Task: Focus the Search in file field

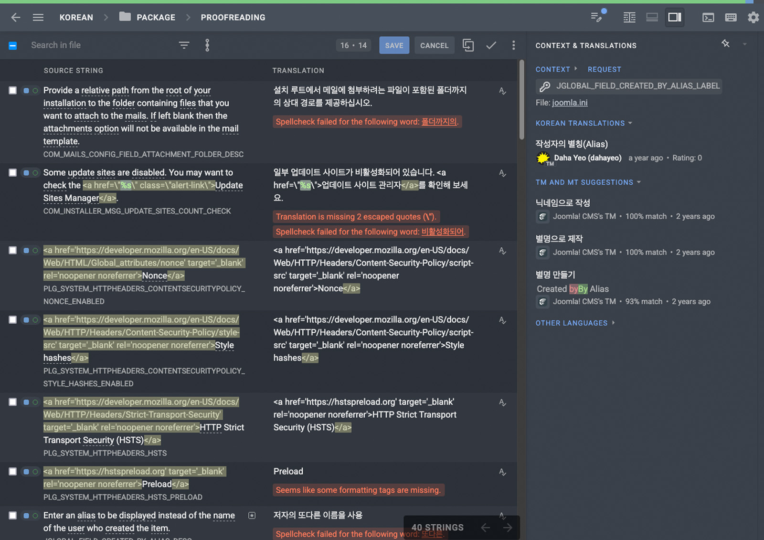Action: pyautogui.click(x=100, y=45)
